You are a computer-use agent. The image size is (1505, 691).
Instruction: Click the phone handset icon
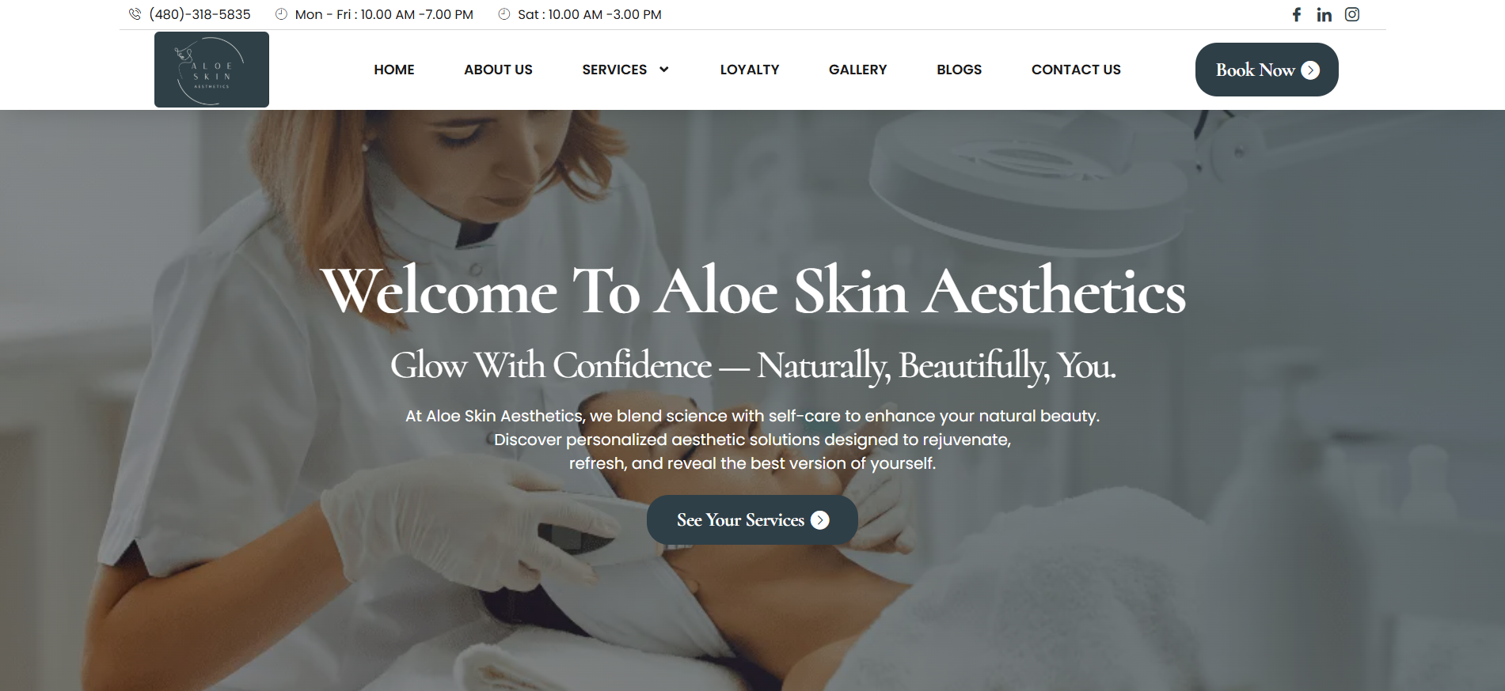135,14
